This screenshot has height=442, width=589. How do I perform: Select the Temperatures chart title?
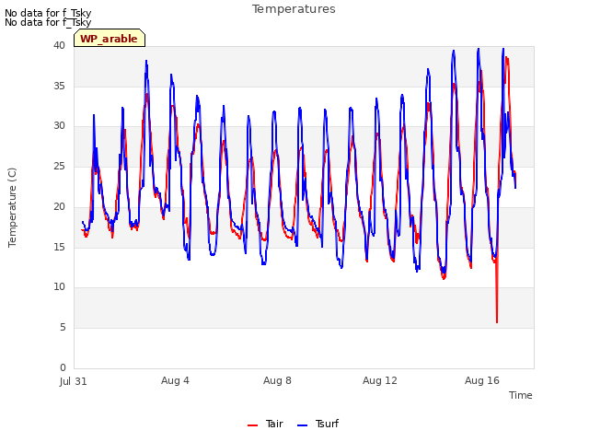pos(294,9)
